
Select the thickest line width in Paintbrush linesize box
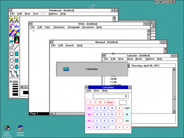15,95
